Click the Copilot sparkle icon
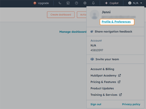The height and width of the screenshot is (109, 146). pos(106,3)
